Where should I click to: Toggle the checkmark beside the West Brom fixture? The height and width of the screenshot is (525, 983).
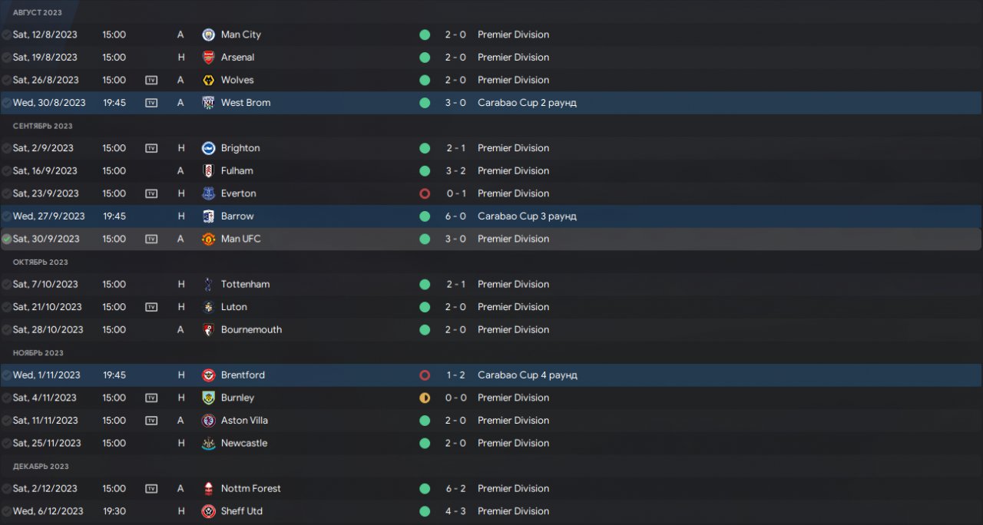coord(7,103)
